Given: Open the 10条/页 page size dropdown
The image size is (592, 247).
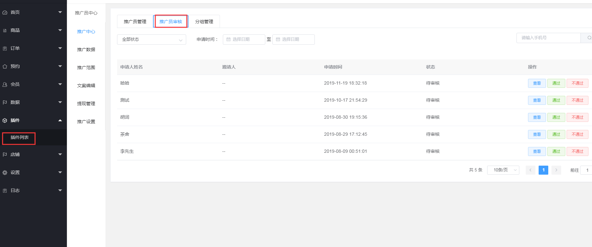Looking at the screenshot, I should point(503,170).
